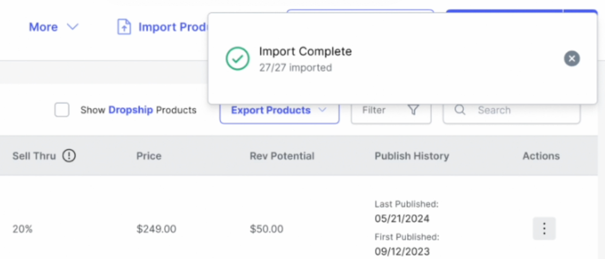
Task: Select the $249.00 price cell
Action: (156, 229)
